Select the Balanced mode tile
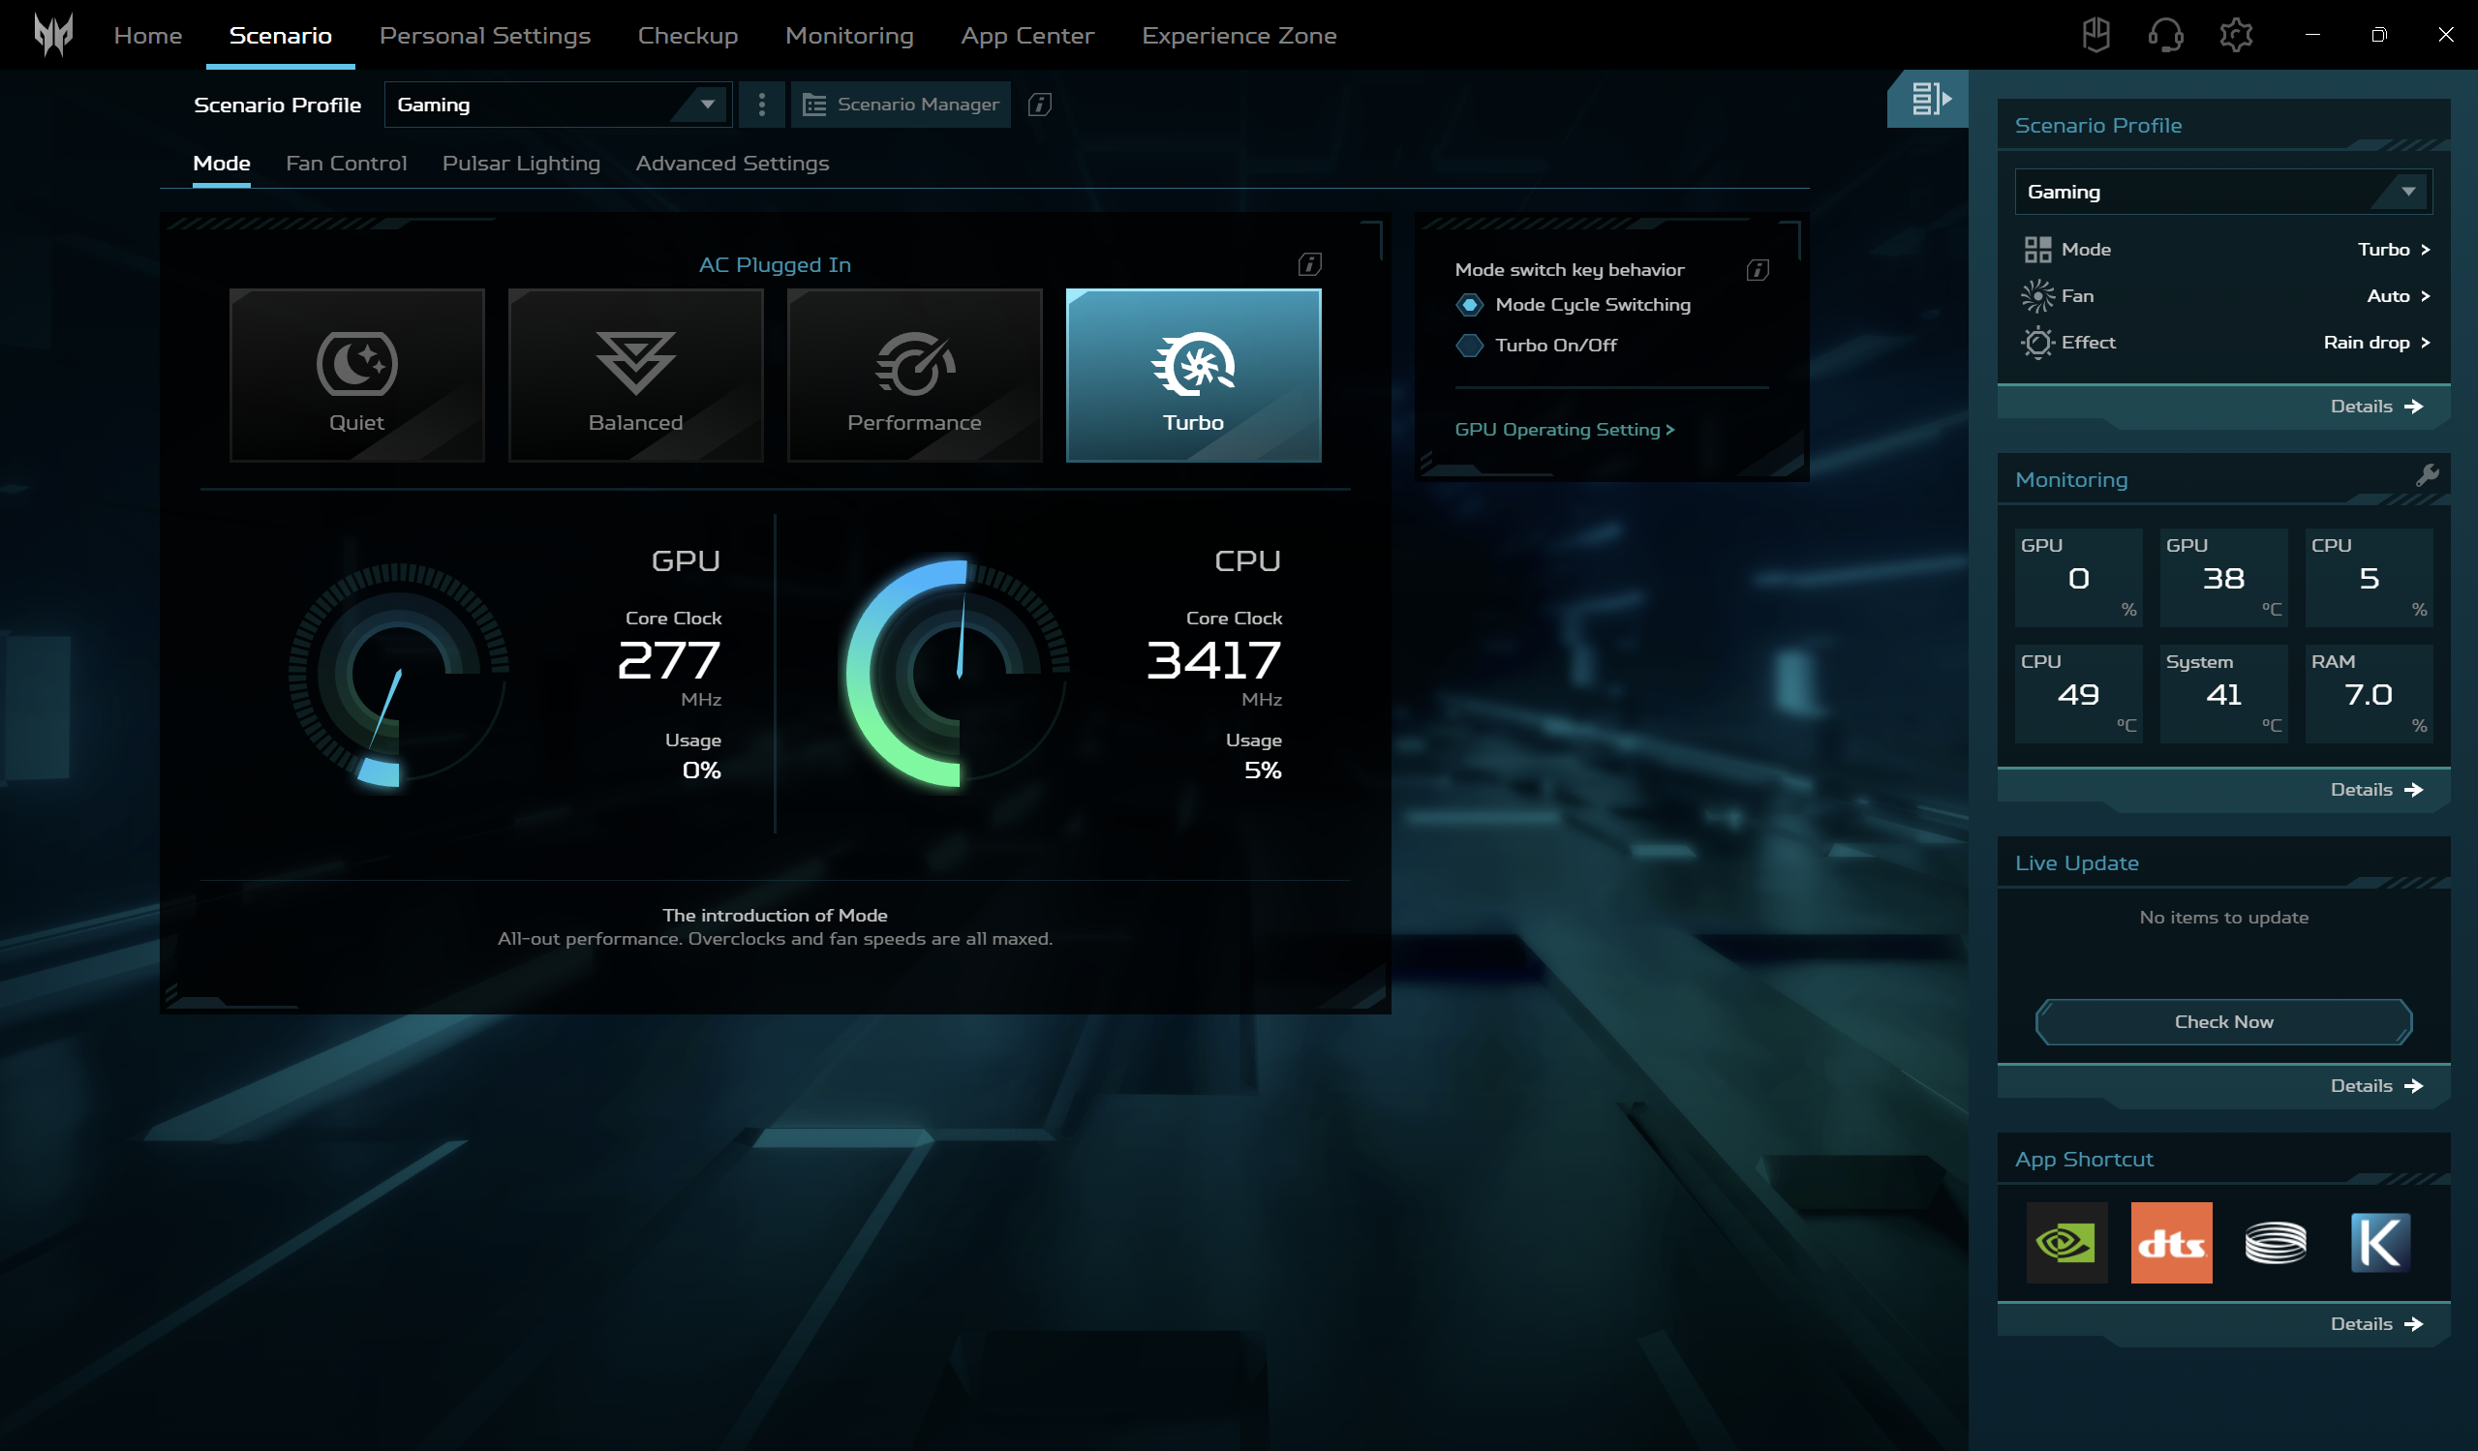The image size is (2478, 1451). pyautogui.click(x=635, y=375)
